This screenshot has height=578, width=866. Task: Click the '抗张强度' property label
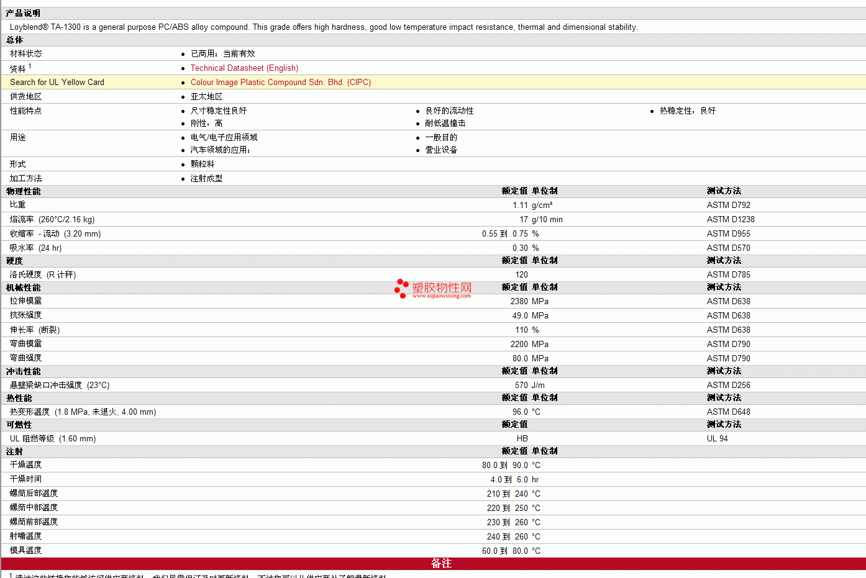[x=26, y=315]
